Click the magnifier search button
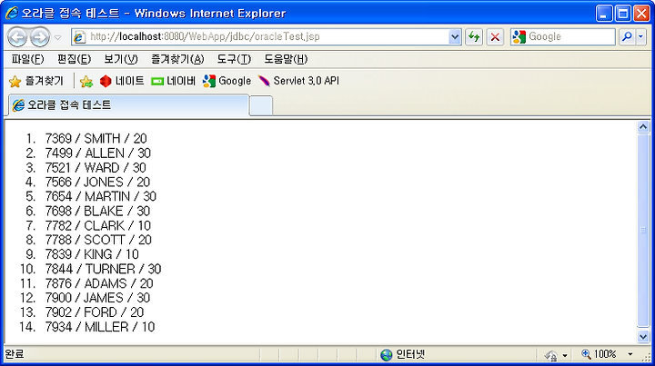The image size is (655, 366). click(x=627, y=37)
